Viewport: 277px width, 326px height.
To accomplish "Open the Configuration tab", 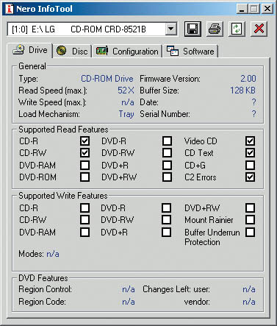I will click(127, 52).
